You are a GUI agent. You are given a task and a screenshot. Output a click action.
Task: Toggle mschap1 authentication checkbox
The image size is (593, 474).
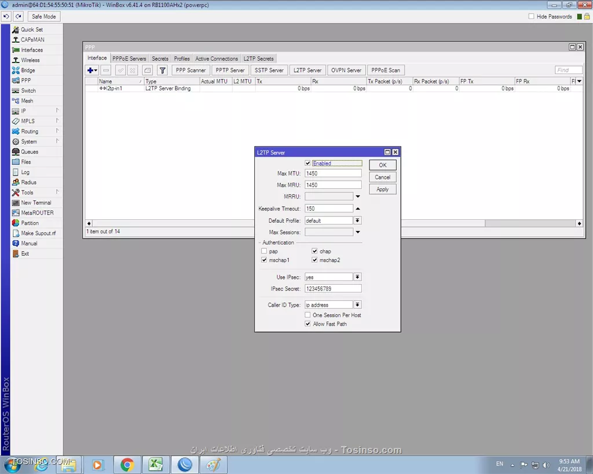pos(264,260)
